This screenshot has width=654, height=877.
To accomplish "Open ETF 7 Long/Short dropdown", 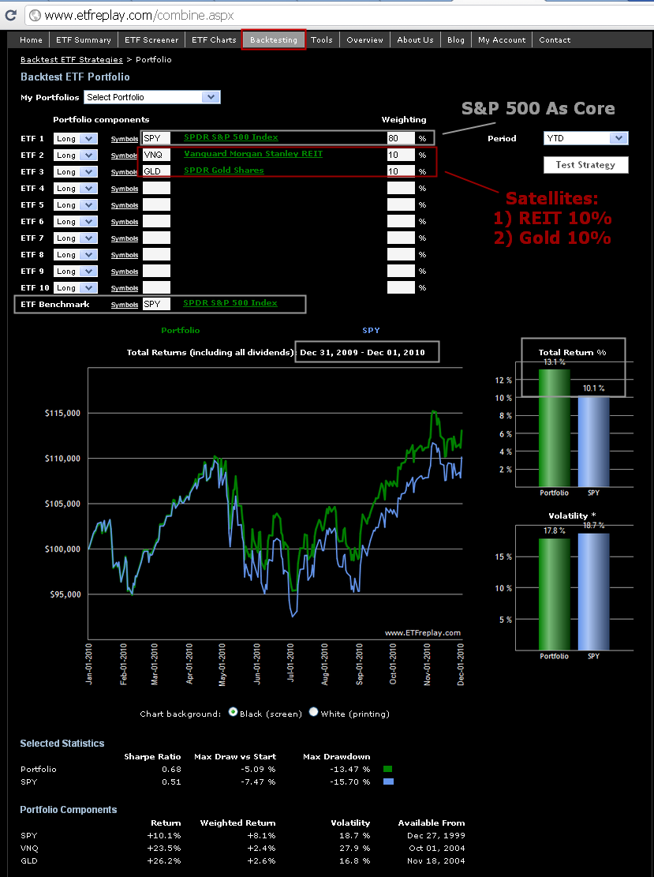I will tap(76, 238).
